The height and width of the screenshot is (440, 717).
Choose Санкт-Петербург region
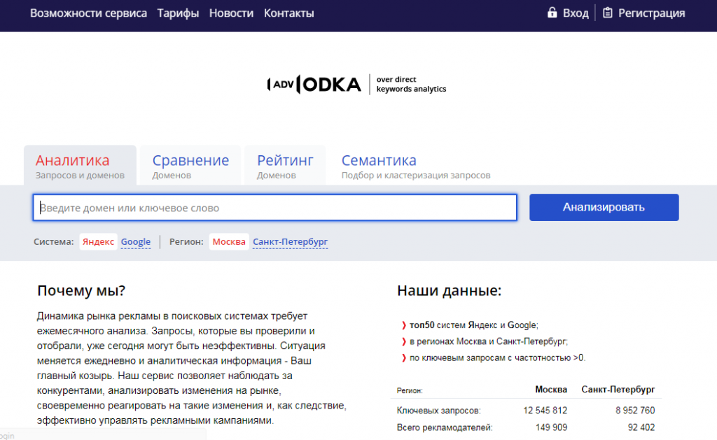(291, 242)
